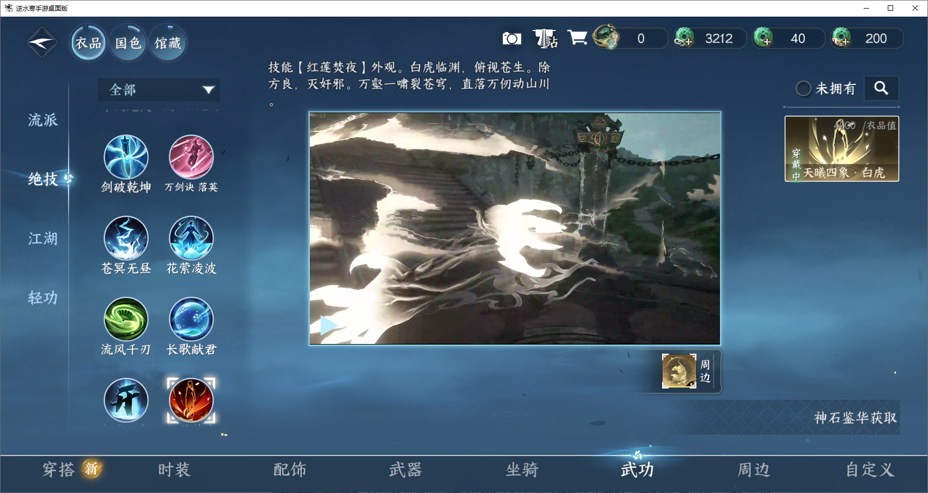Open the 天曦四象·白虎 outfit card
The width and height of the screenshot is (928, 493).
(x=842, y=148)
